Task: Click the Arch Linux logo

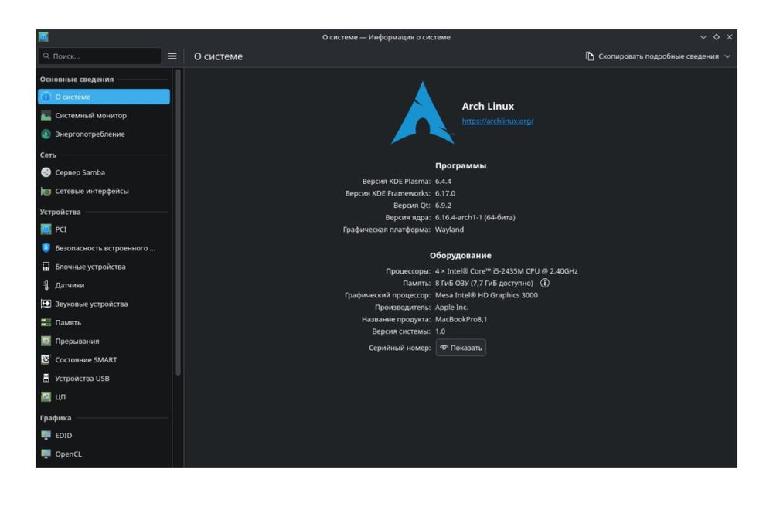Action: tap(423, 113)
